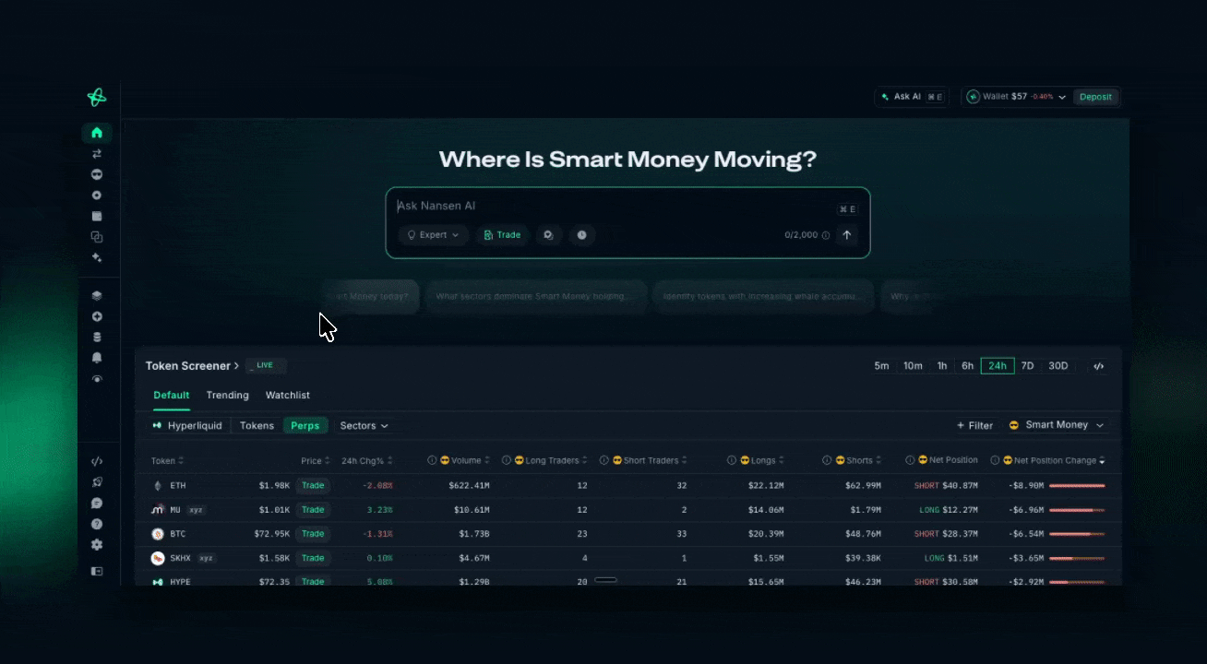Screen dimensions: 1207x664
Task: Open help via the question mark icon
Action: 97,524
